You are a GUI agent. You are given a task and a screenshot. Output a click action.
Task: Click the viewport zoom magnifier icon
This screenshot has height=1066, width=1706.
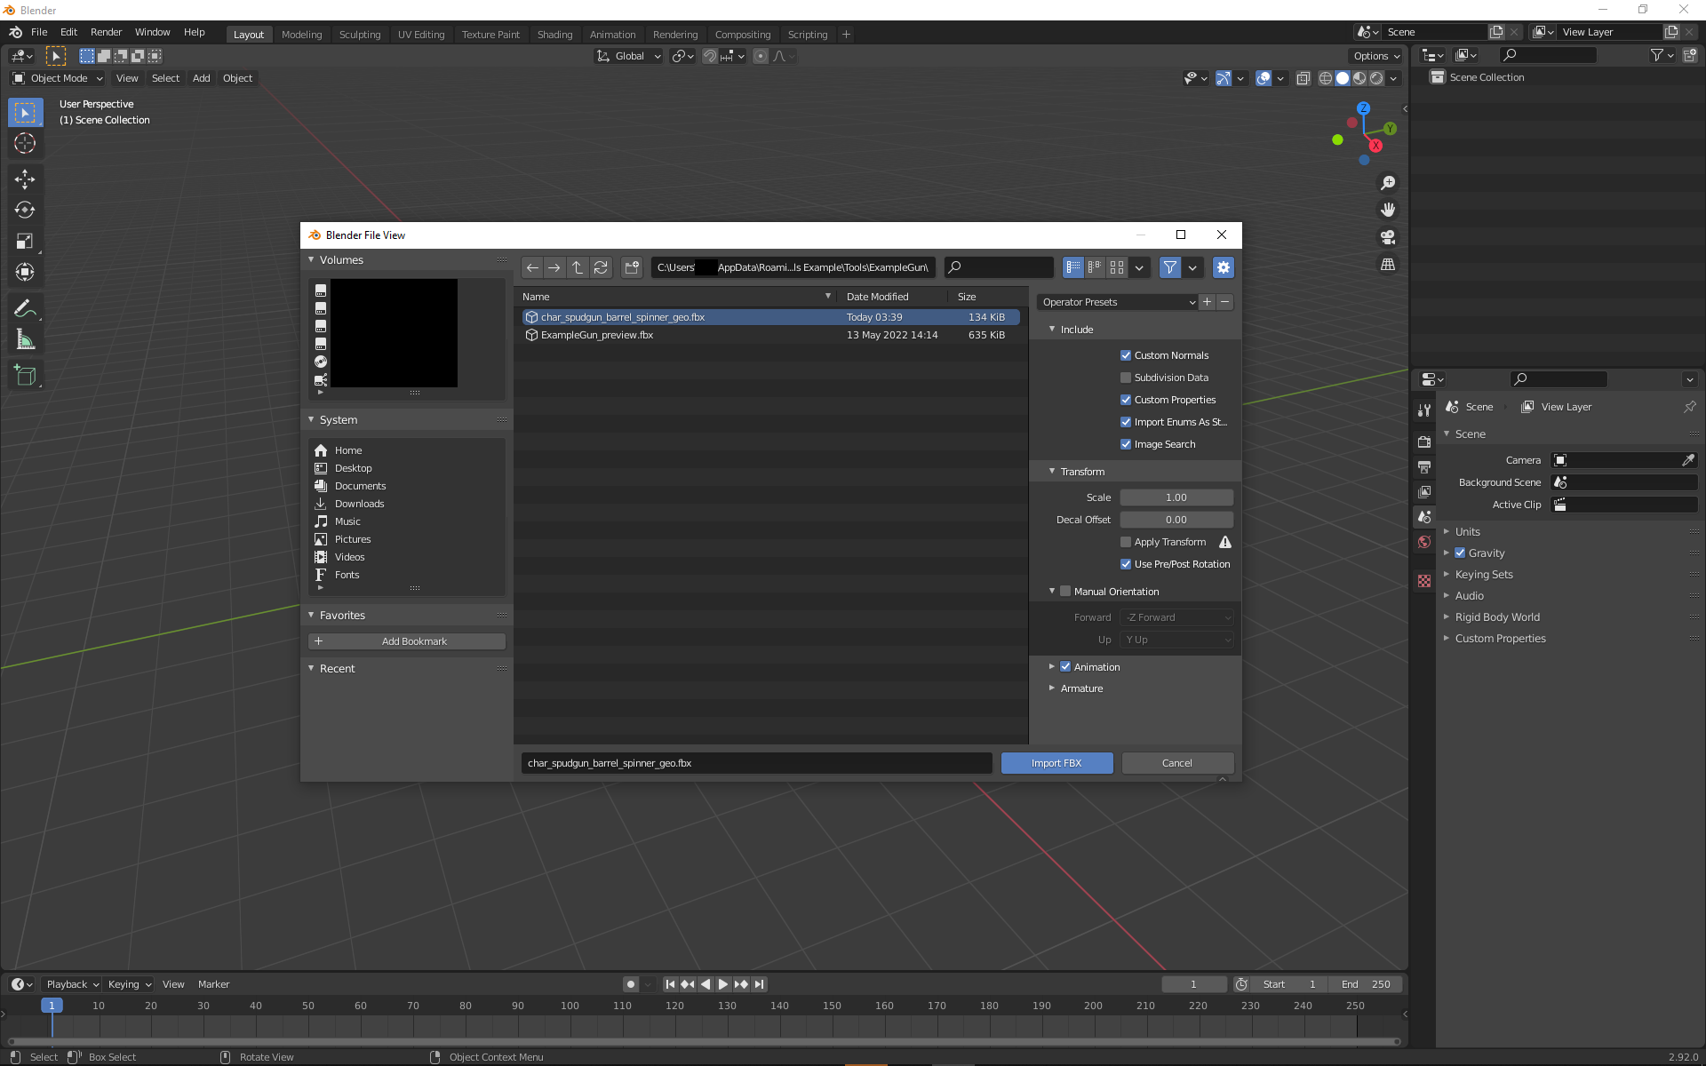pos(1388,183)
